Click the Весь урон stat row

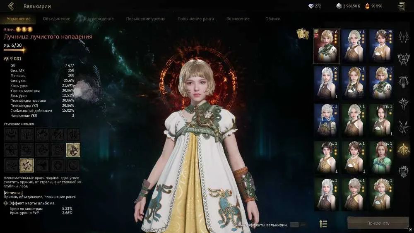click(42, 96)
